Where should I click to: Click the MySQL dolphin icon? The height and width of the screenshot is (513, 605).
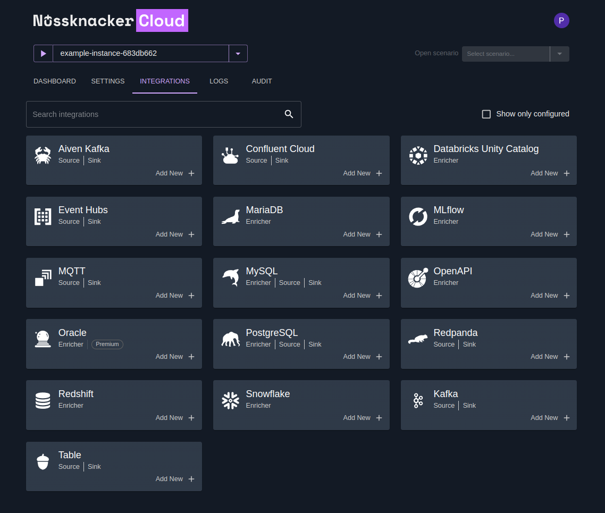(x=231, y=277)
